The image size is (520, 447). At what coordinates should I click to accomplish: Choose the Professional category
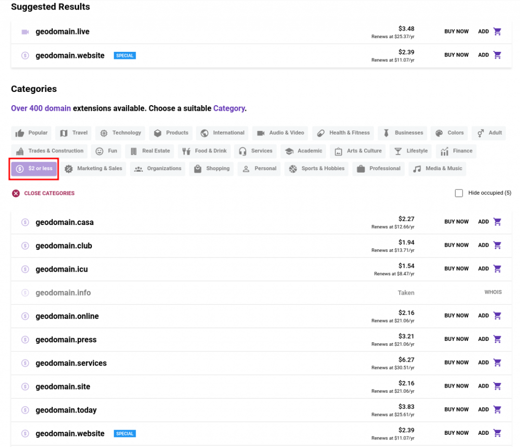(378, 169)
